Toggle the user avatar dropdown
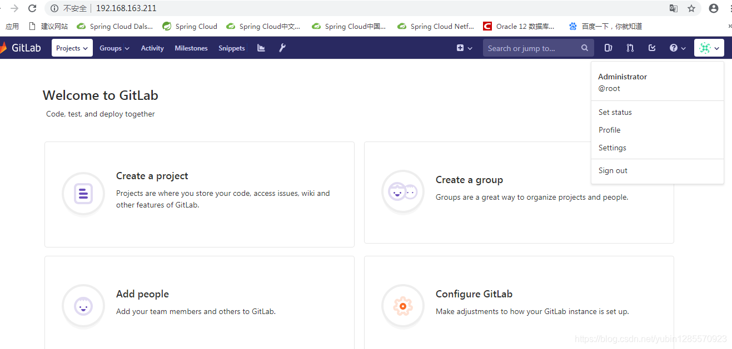Image resolution: width=732 pixels, height=349 pixels. click(709, 48)
